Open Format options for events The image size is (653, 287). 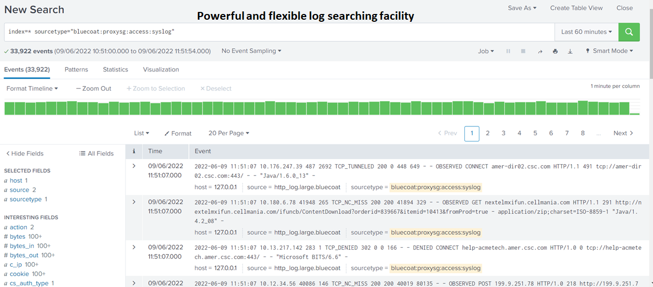coord(178,133)
